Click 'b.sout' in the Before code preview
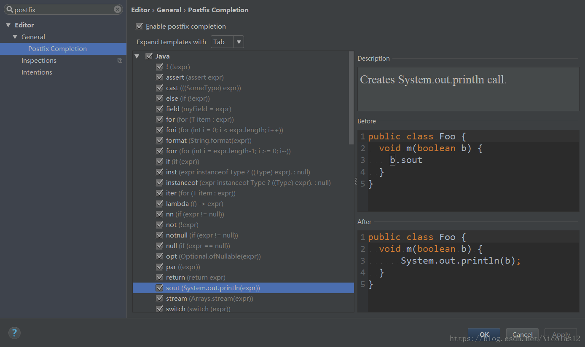 [406, 160]
